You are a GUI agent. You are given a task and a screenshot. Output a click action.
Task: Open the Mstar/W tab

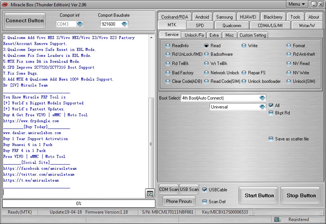307,25
